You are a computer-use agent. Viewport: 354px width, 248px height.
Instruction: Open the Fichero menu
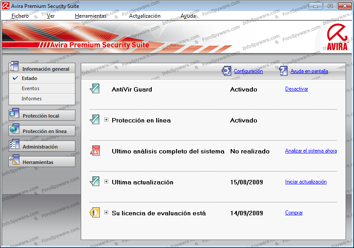tap(20, 16)
